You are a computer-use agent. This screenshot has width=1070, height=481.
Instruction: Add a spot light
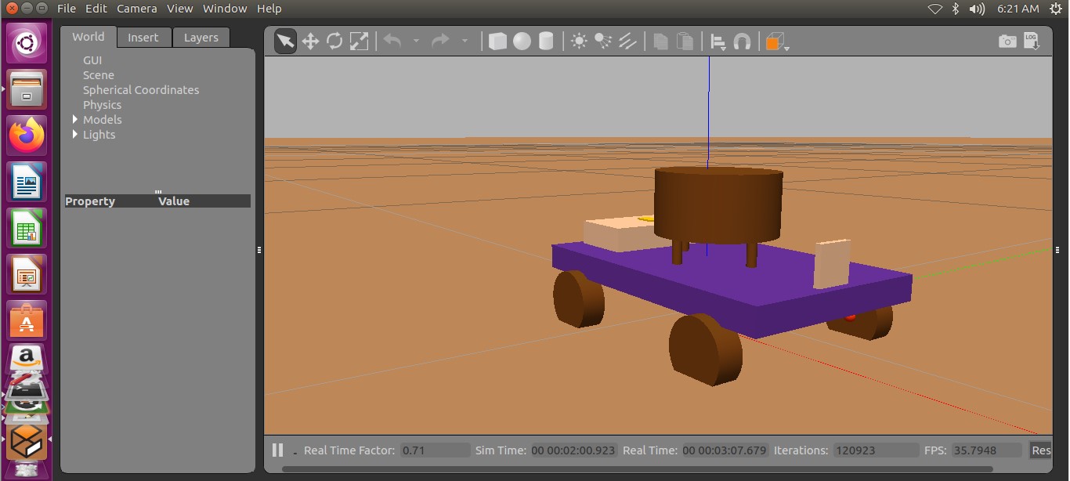[x=603, y=42]
